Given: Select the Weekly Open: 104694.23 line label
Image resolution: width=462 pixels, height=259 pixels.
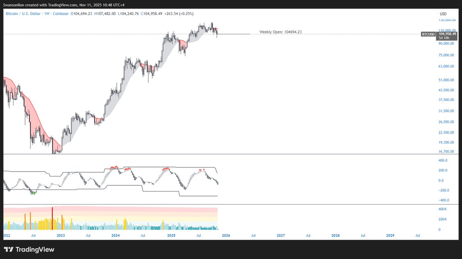Looking at the screenshot, I should (280, 32).
